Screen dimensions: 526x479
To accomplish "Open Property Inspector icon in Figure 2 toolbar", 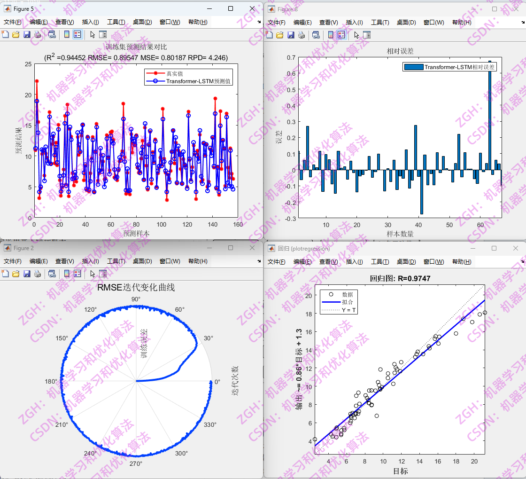I will click(103, 274).
